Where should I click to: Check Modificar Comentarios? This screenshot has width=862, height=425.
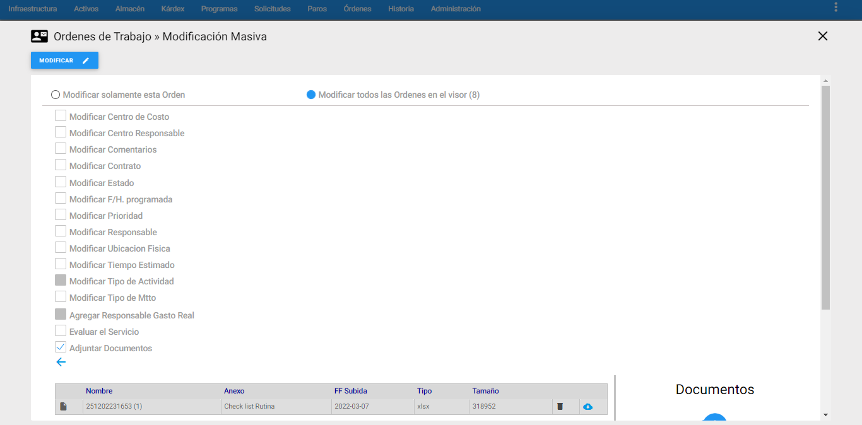click(61, 149)
